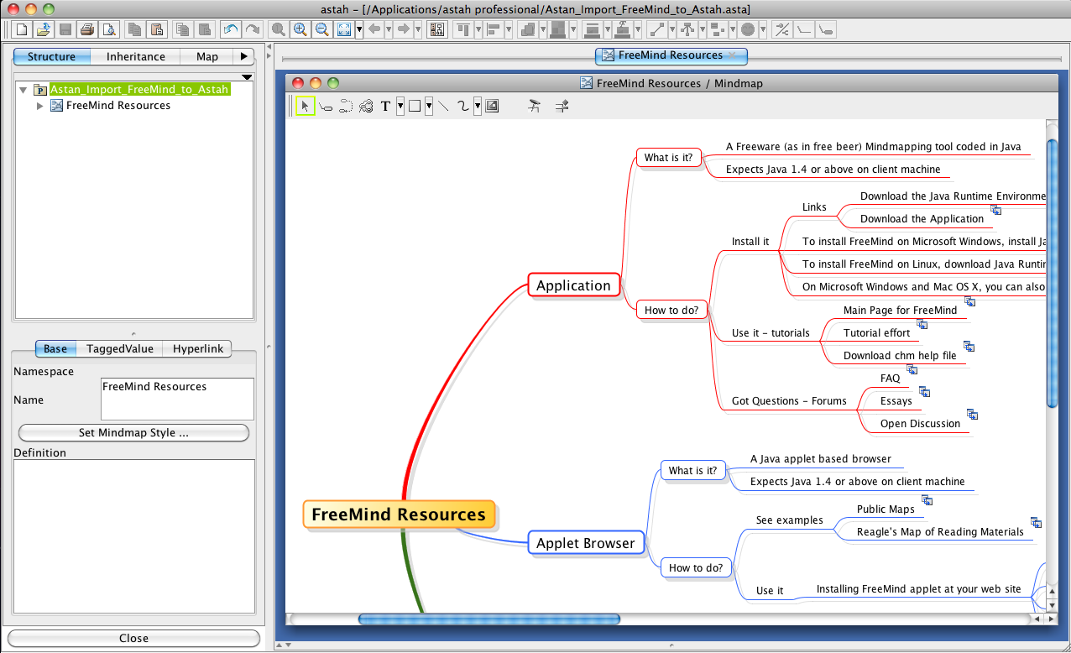Select the Text tool in the mindmap toolbar
This screenshot has width=1071, height=653.
pos(386,107)
